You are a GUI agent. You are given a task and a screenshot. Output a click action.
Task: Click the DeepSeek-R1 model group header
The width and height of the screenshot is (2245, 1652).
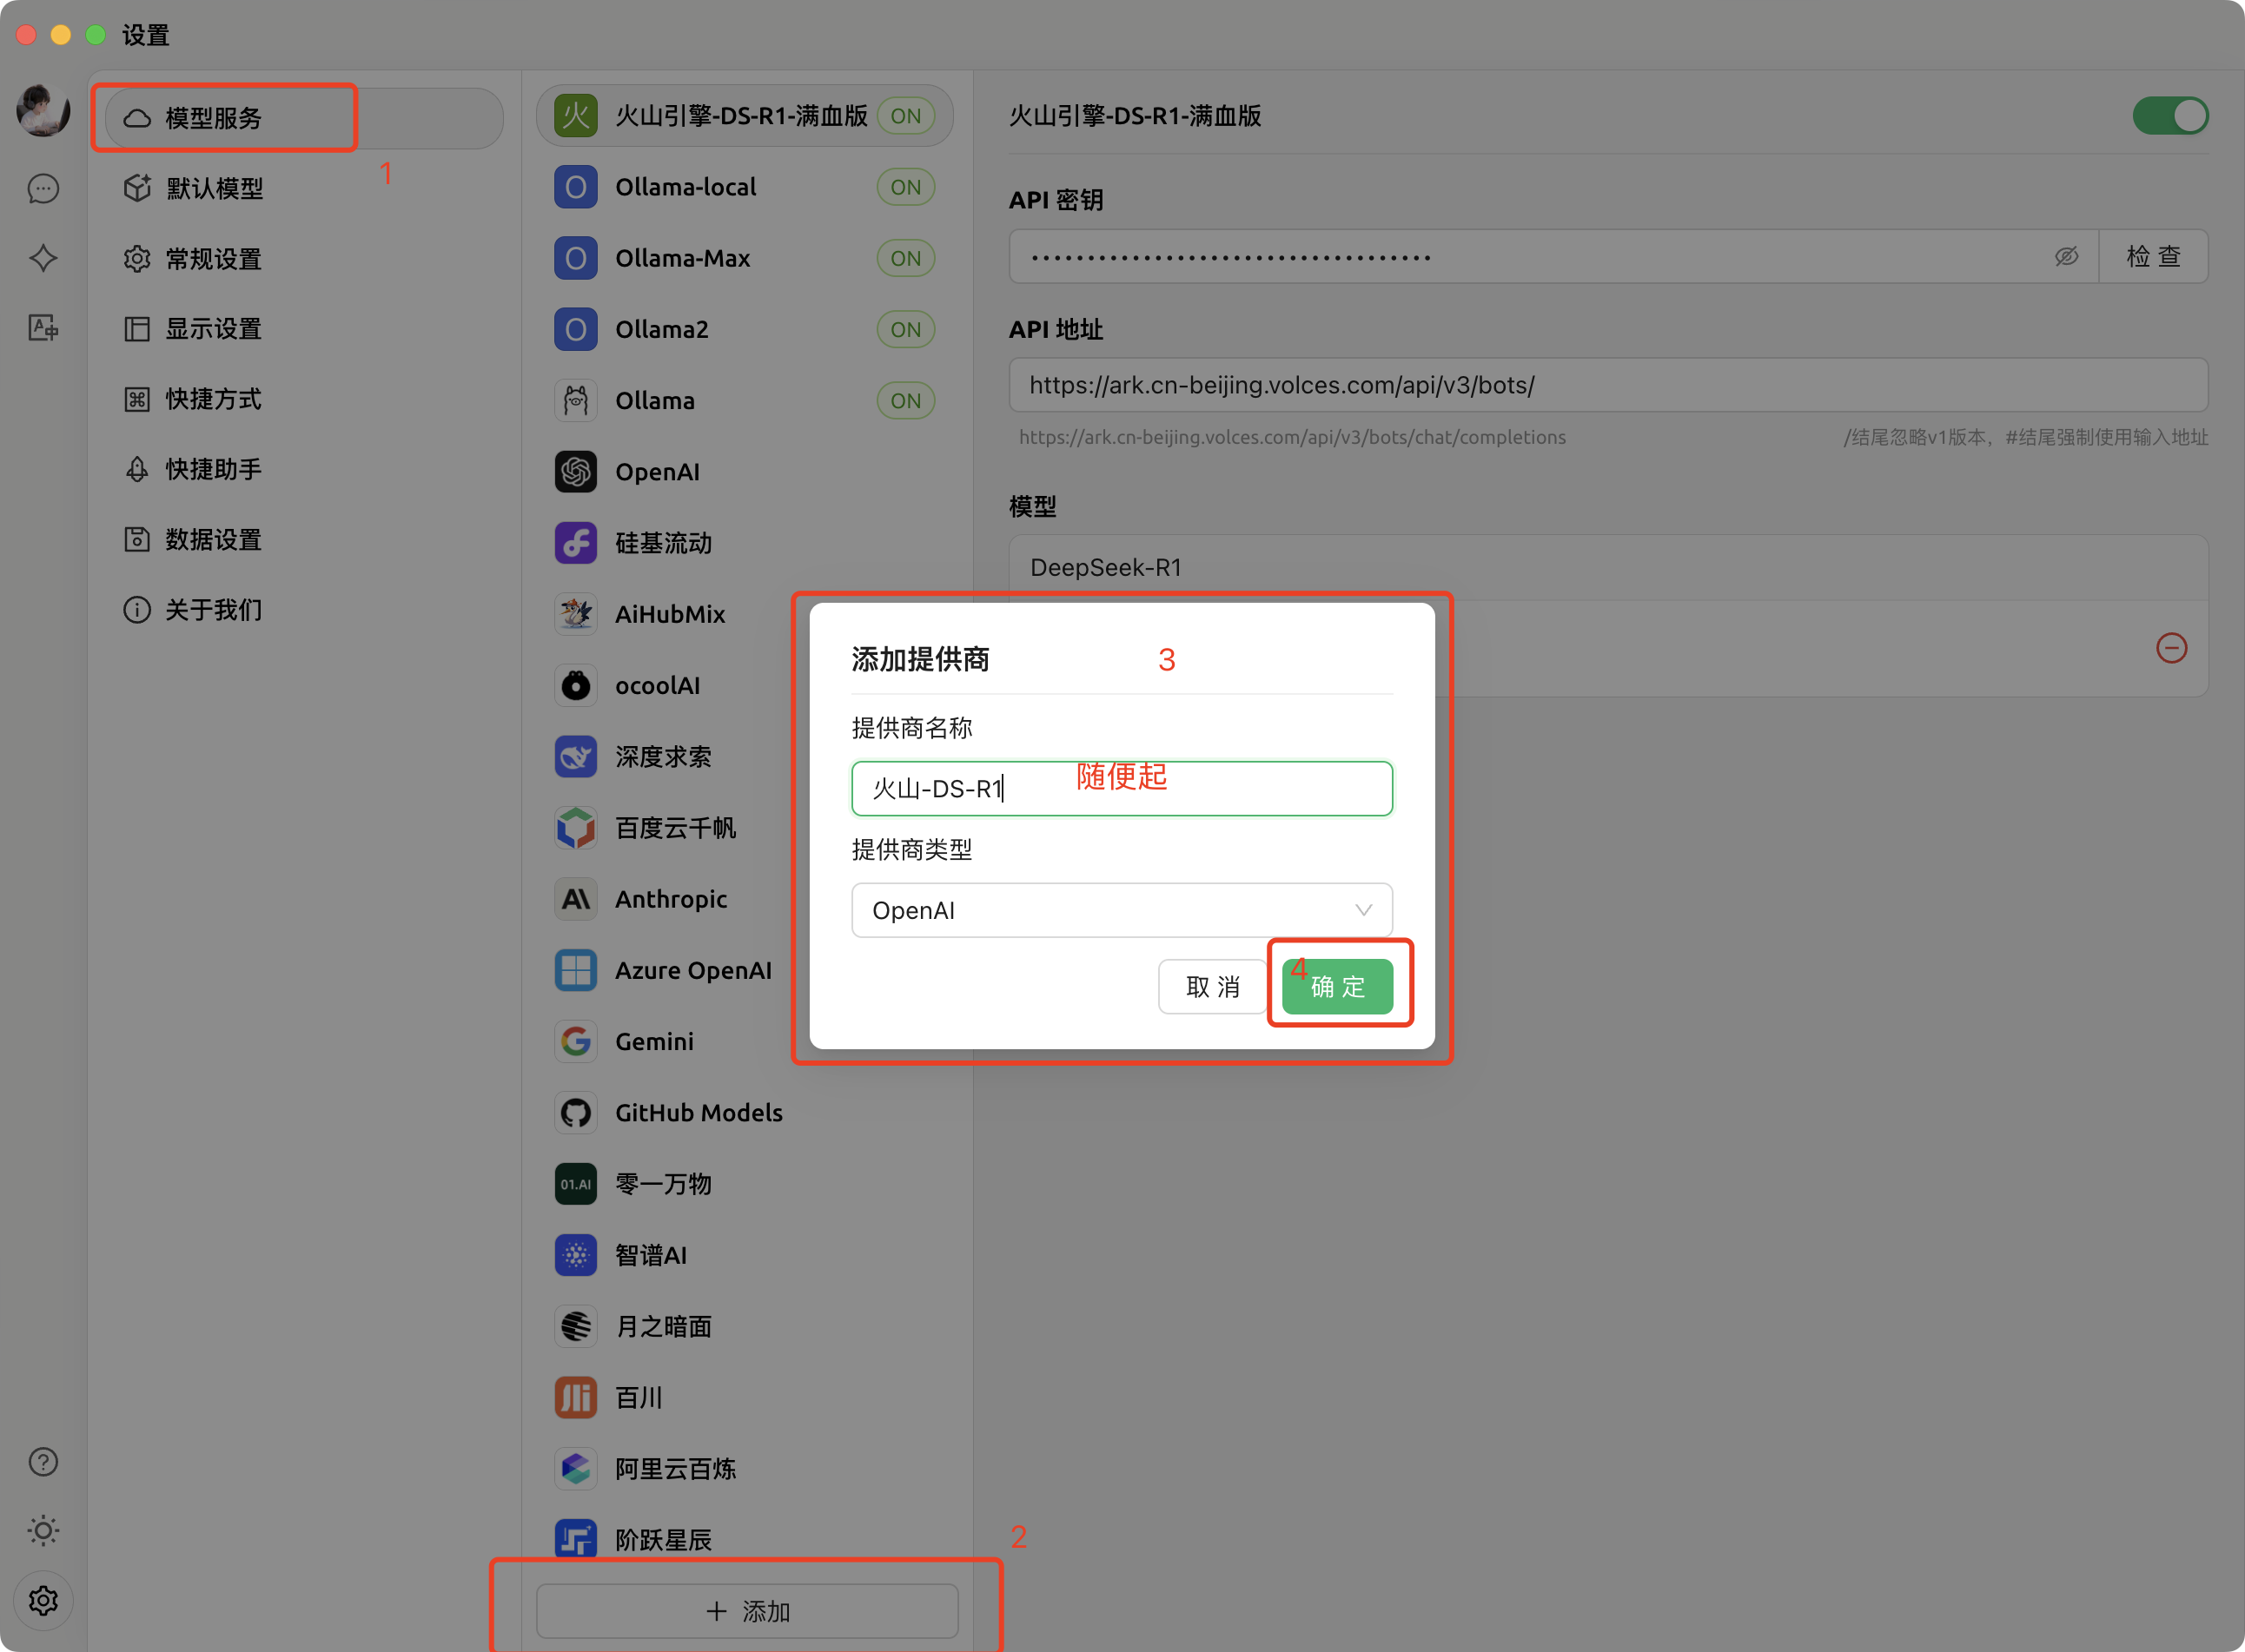[1608, 567]
